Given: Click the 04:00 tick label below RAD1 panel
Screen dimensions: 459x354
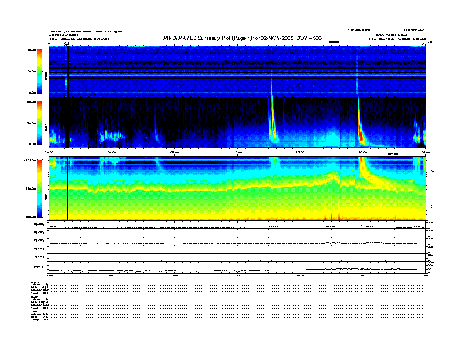Looking at the screenshot, I should [x=112, y=152].
